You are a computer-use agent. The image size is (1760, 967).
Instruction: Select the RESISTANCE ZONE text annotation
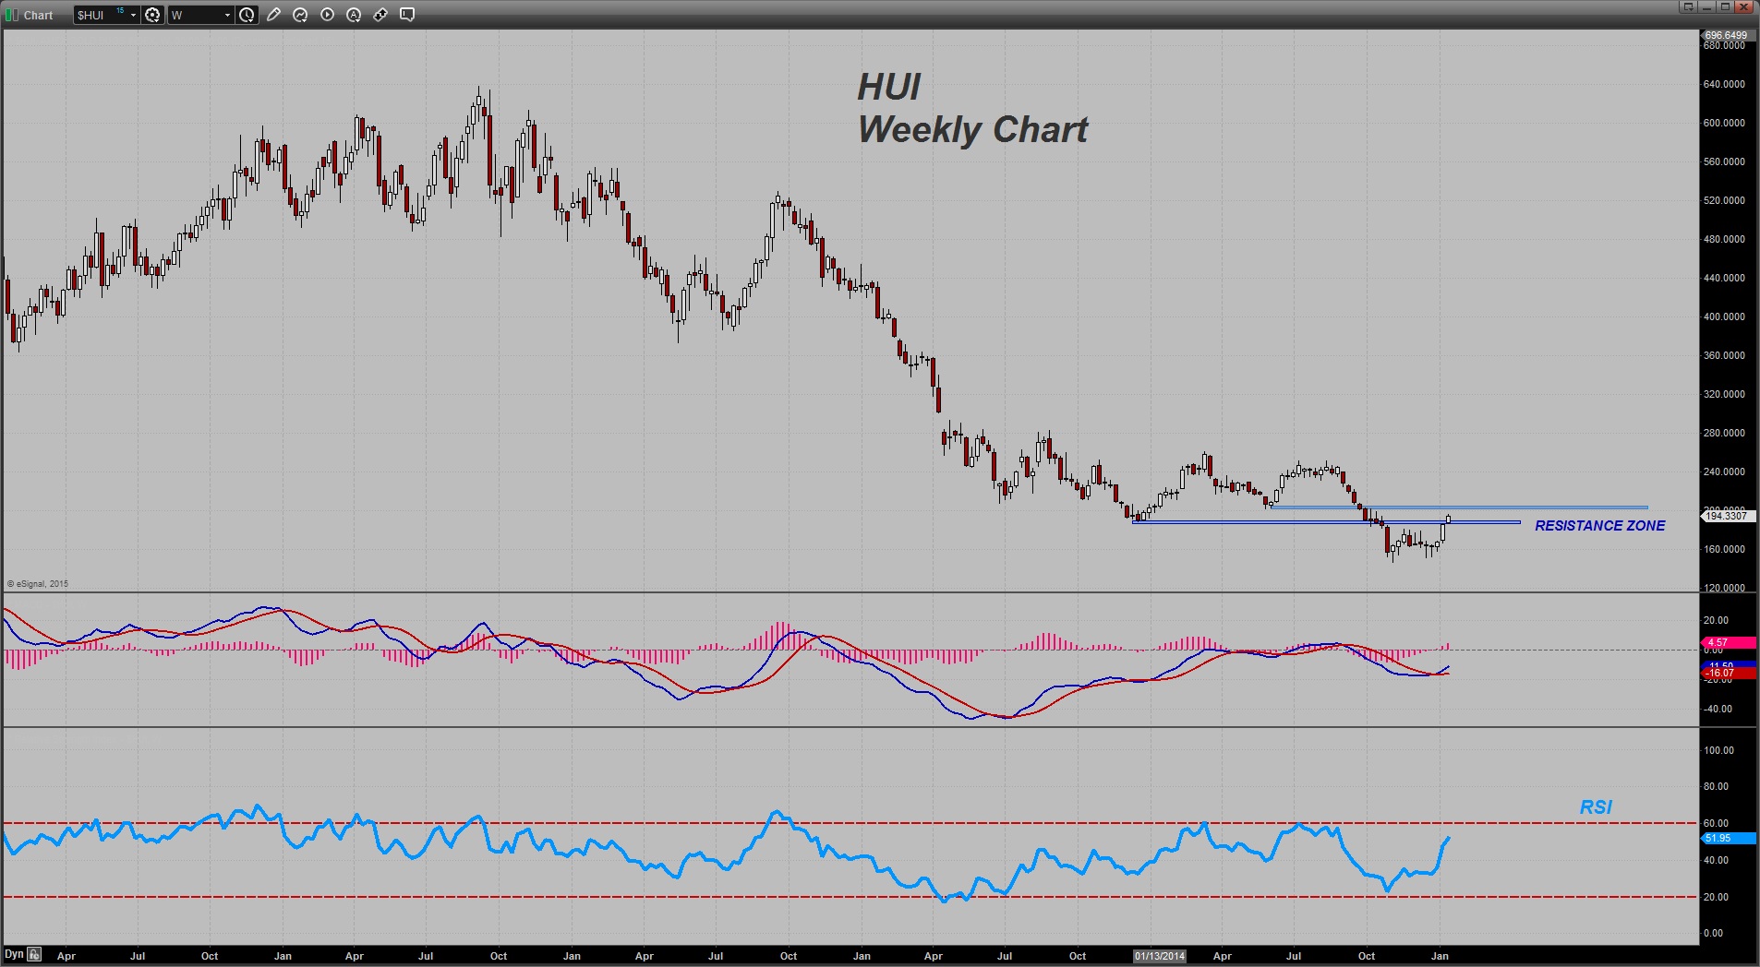point(1599,526)
